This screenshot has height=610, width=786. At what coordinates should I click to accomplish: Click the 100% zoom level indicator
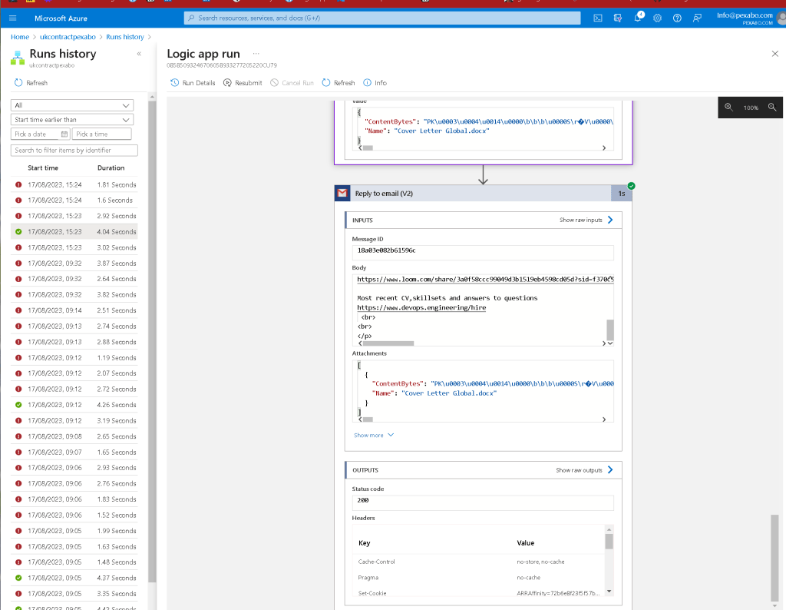point(751,108)
